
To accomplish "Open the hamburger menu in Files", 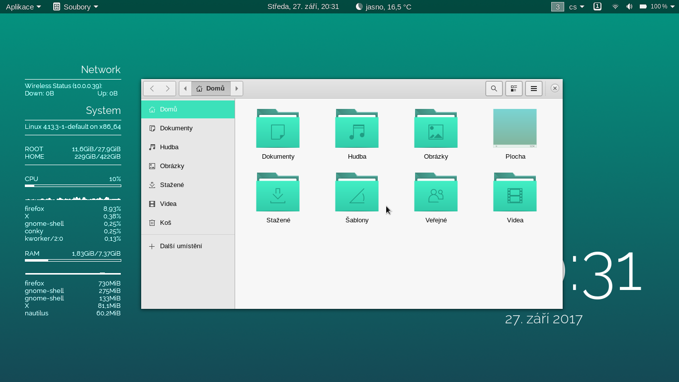I will pos(534,89).
